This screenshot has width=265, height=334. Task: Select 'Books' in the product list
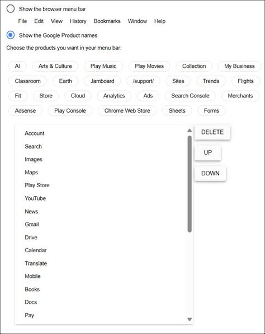[101, 289]
